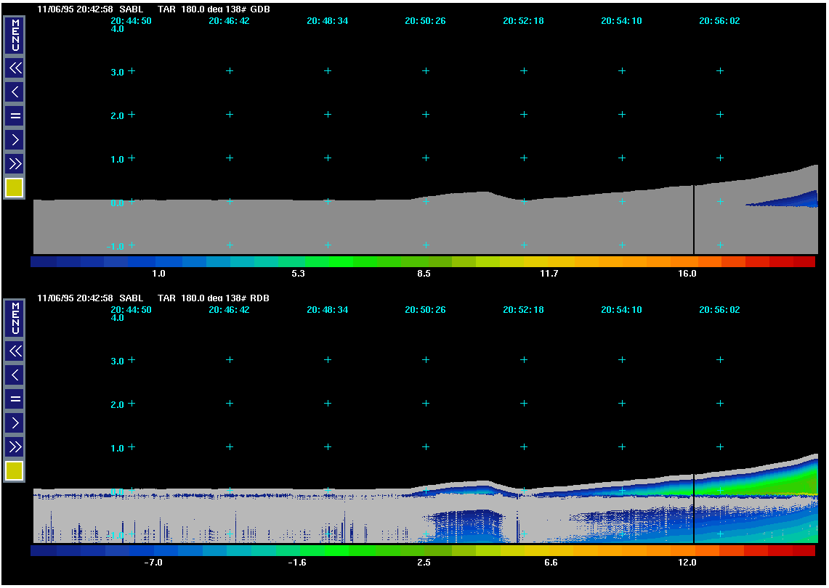829x588 pixels.
Task: Click the double-right fast forward arrow in top panel
Action: coord(15,163)
